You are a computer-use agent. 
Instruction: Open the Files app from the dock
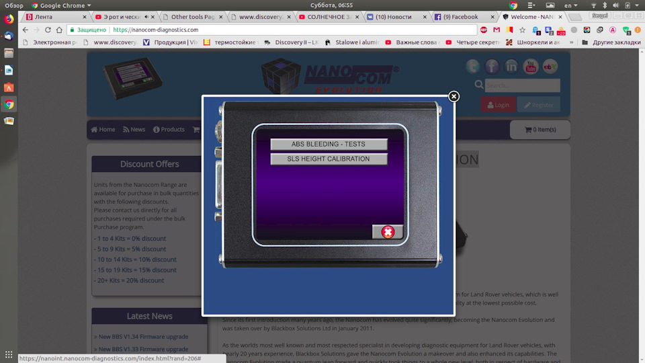pos(9,53)
